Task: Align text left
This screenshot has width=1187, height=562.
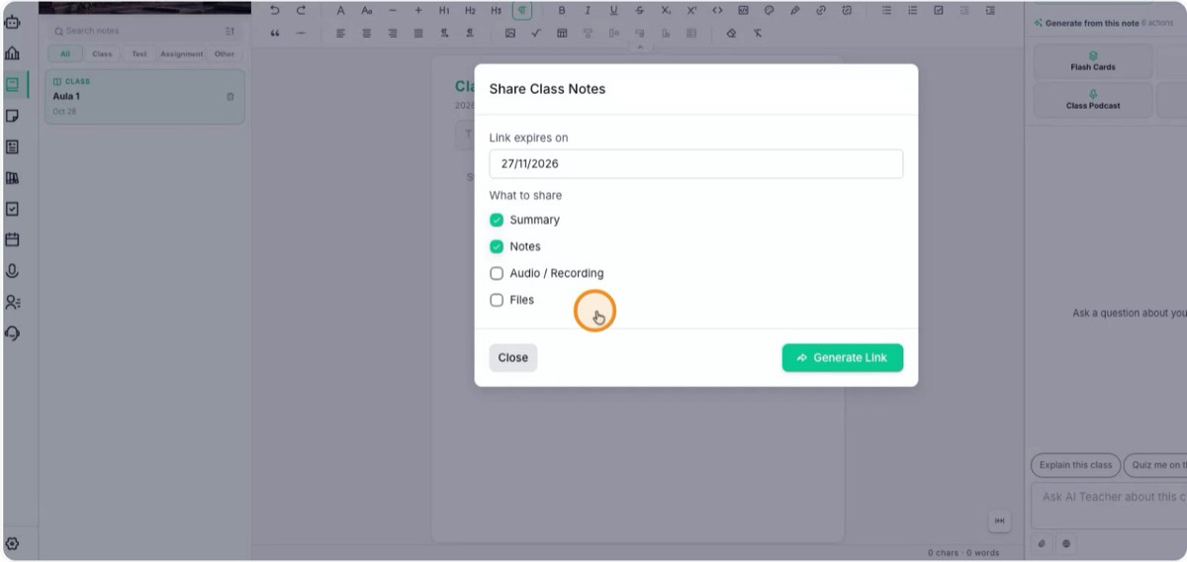Action: pyautogui.click(x=340, y=33)
